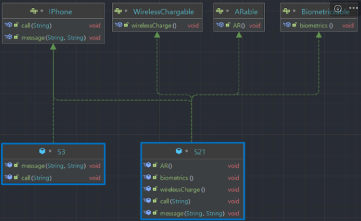Click method icon beside IPhone call(String)
Viewport: 361px width, 221px height.
(9, 25)
